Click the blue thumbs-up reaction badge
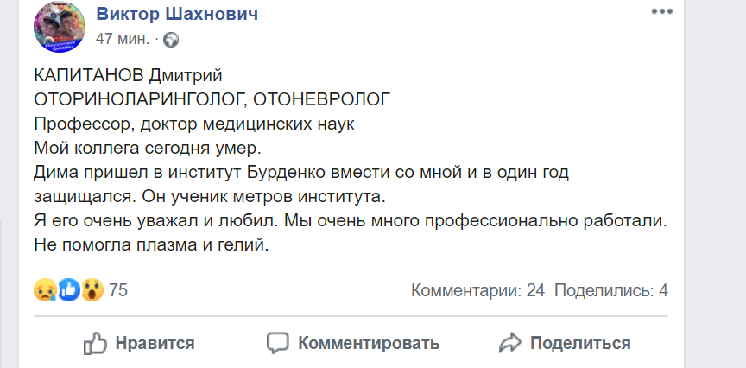The height and width of the screenshot is (368, 746). (x=69, y=290)
